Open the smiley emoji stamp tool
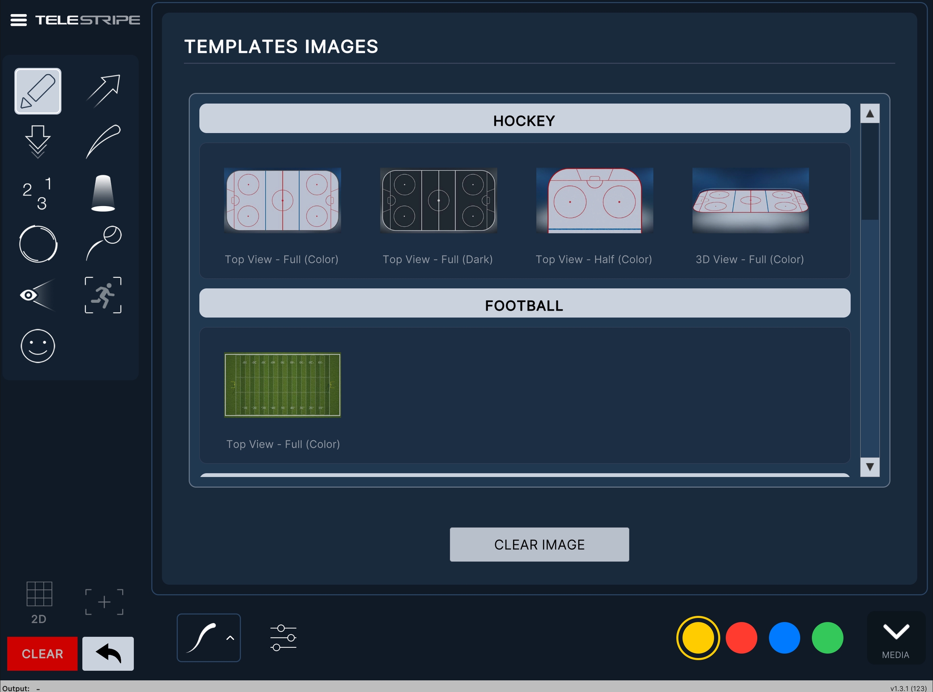Viewport: 933px width, 692px height. coord(38,346)
